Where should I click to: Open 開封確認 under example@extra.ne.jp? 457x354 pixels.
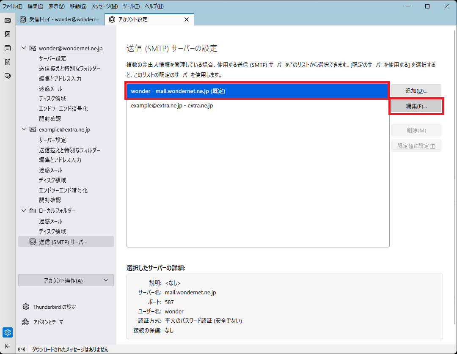pyautogui.click(x=50, y=200)
